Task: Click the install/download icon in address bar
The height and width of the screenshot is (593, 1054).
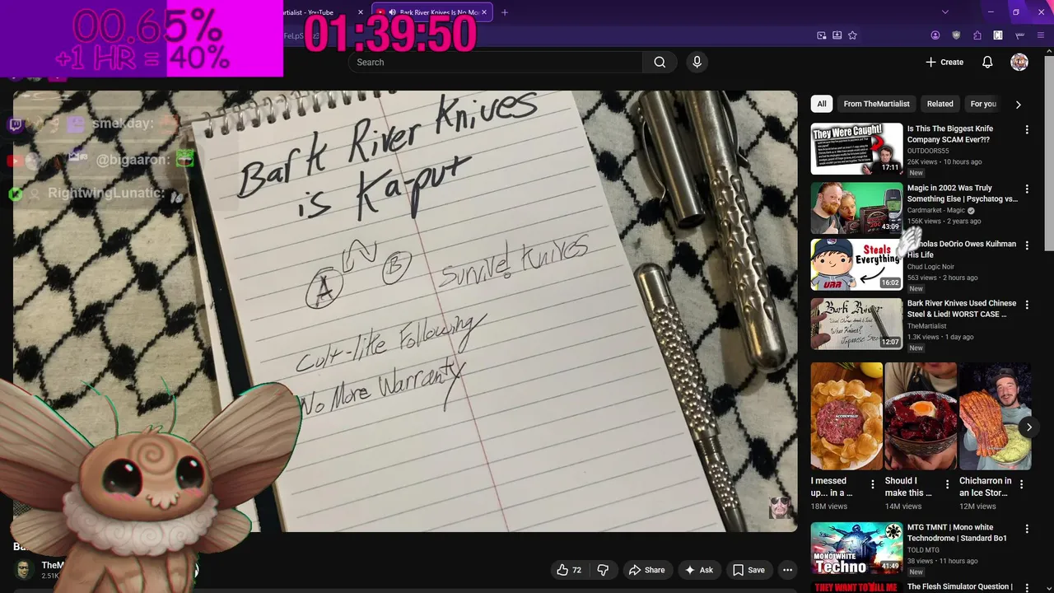Action: [x=837, y=35]
